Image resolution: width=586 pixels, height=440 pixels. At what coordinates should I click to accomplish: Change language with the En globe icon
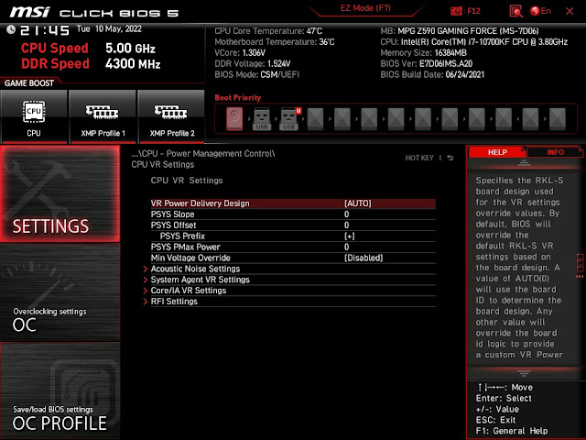[x=540, y=11]
